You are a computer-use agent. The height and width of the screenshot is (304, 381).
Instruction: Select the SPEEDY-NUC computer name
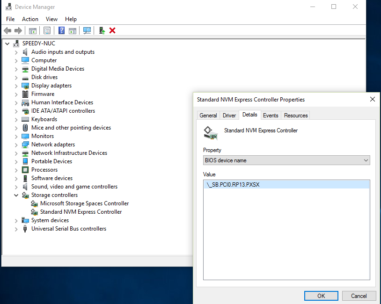[x=39, y=43]
